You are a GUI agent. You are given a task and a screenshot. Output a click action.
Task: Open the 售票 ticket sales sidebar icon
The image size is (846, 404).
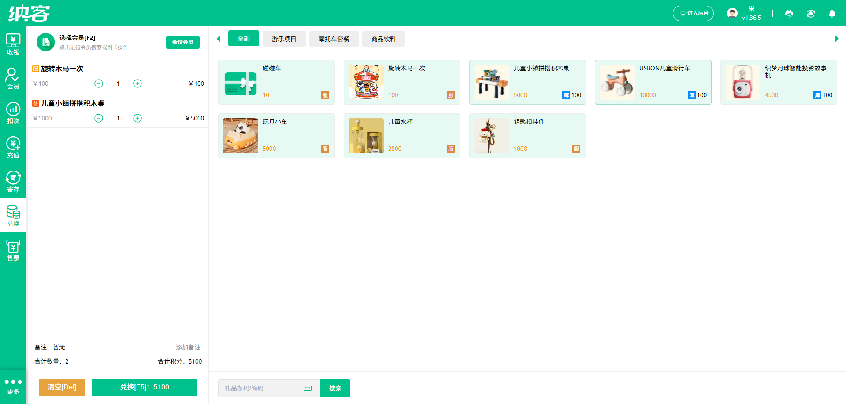[x=13, y=250]
